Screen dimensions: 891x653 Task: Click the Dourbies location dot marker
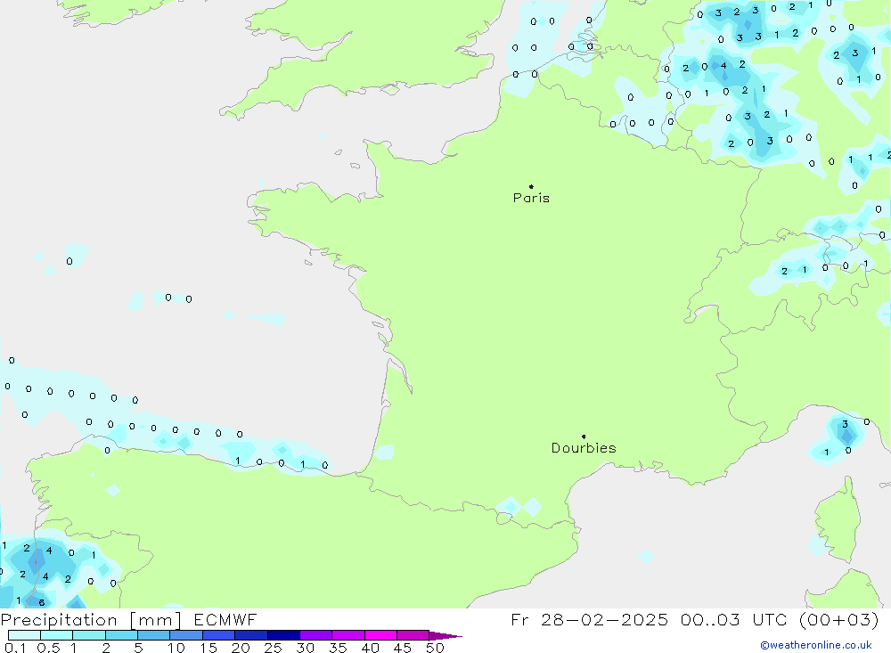coord(584,437)
